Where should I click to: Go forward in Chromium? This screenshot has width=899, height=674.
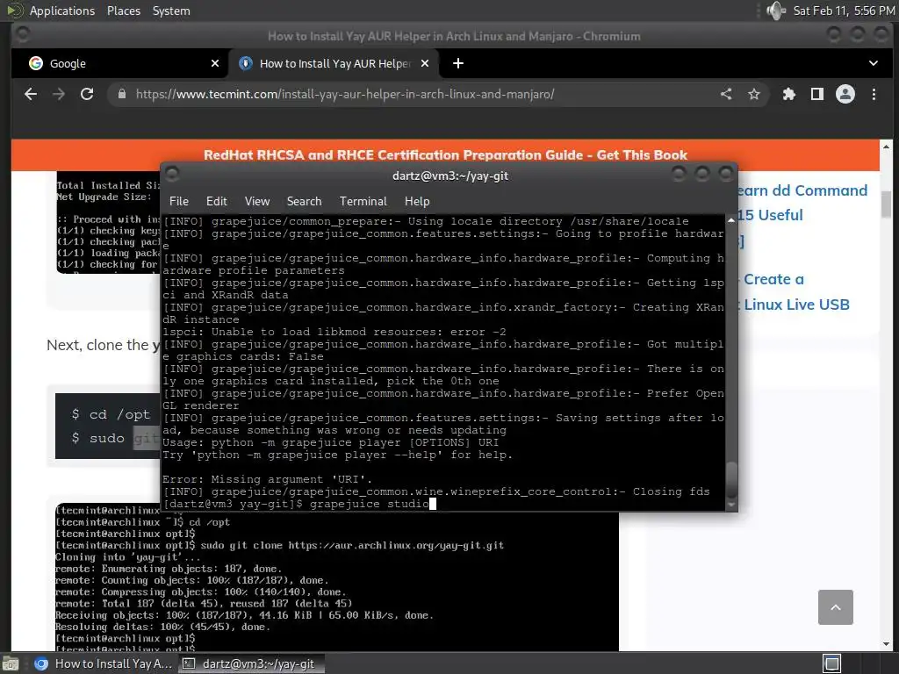[59, 94]
